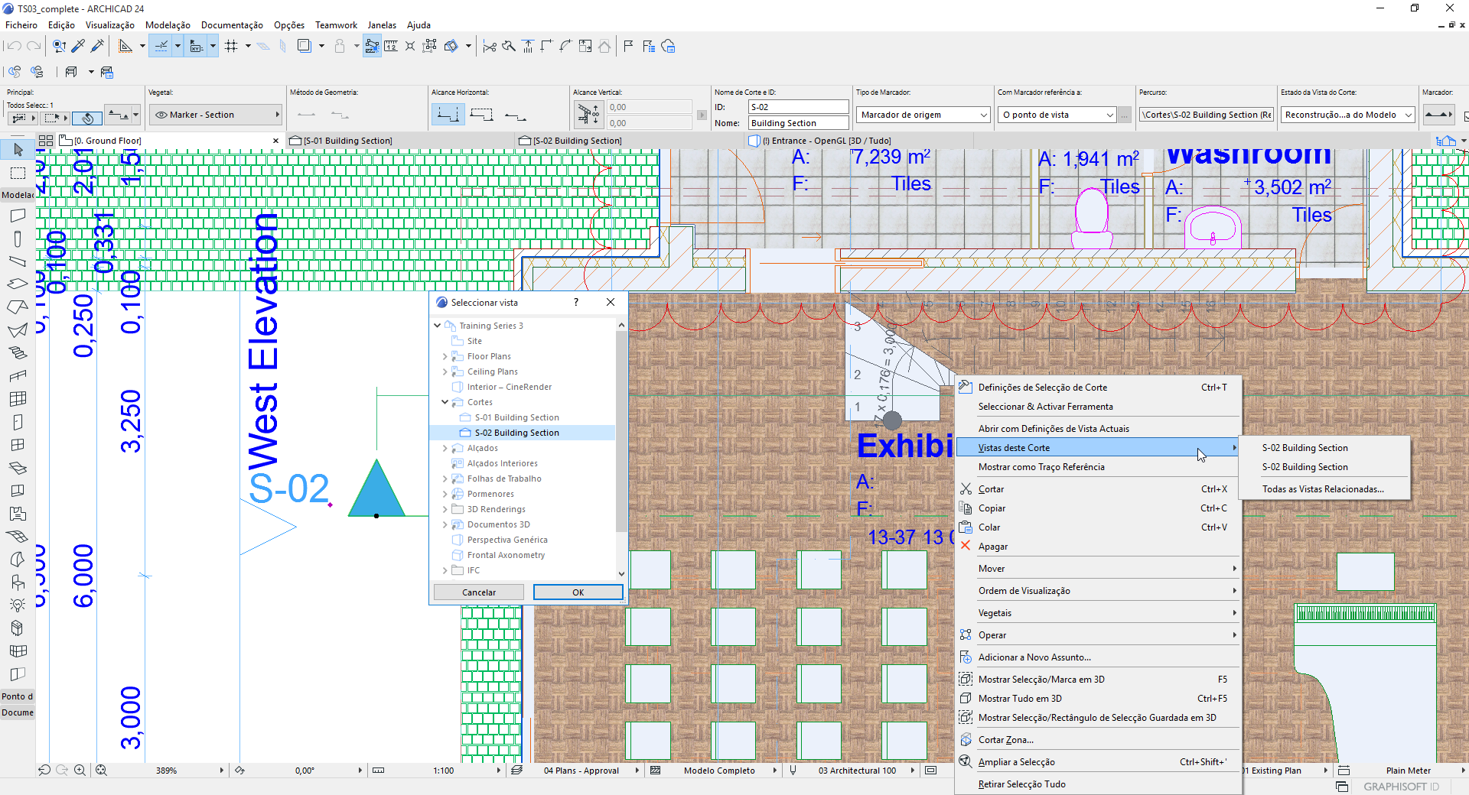Open the Tipo de Marcador dropdown
Image resolution: width=1469 pixels, height=795 pixels.
coord(922,115)
